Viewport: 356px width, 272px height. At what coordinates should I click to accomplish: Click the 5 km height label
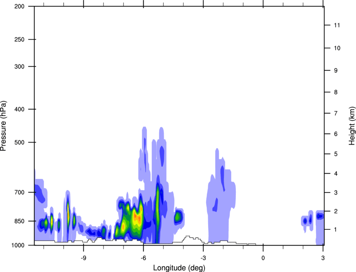tap(336, 154)
